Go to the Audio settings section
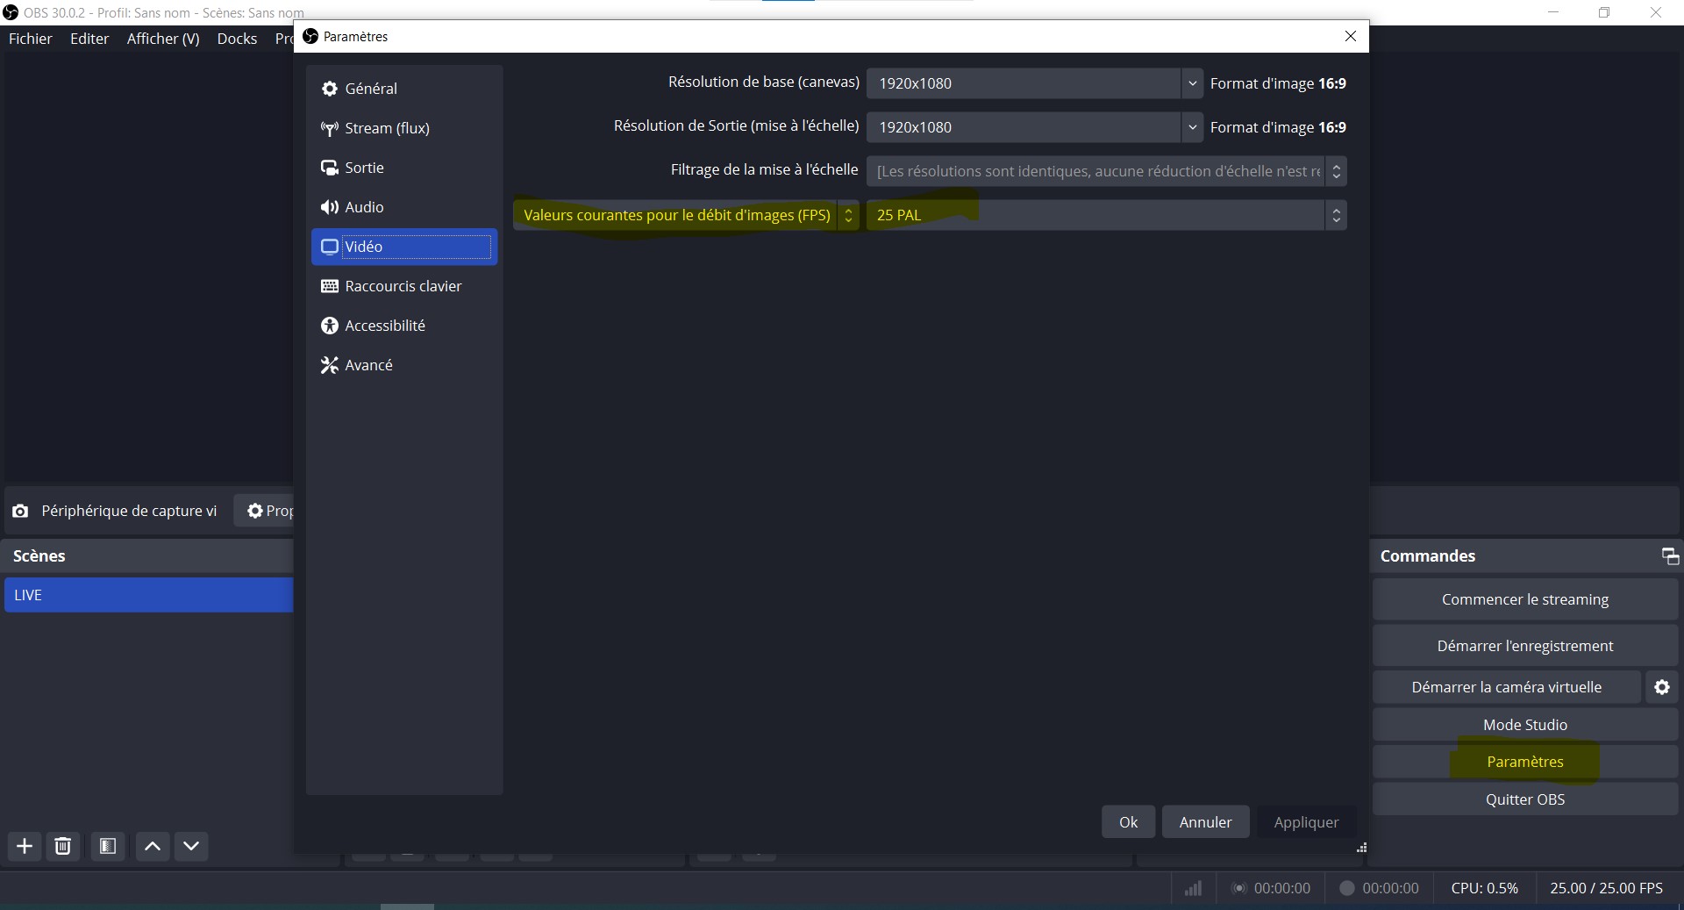Image resolution: width=1684 pixels, height=910 pixels. 404,207
